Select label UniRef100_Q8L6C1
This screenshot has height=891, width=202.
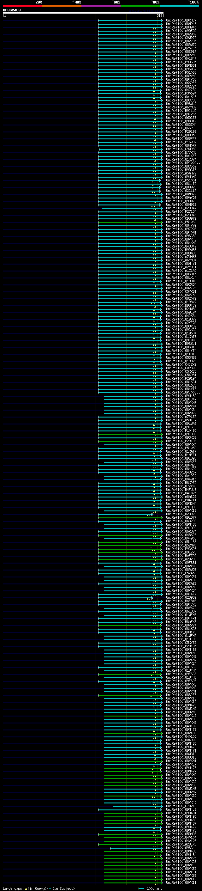[181, 382]
